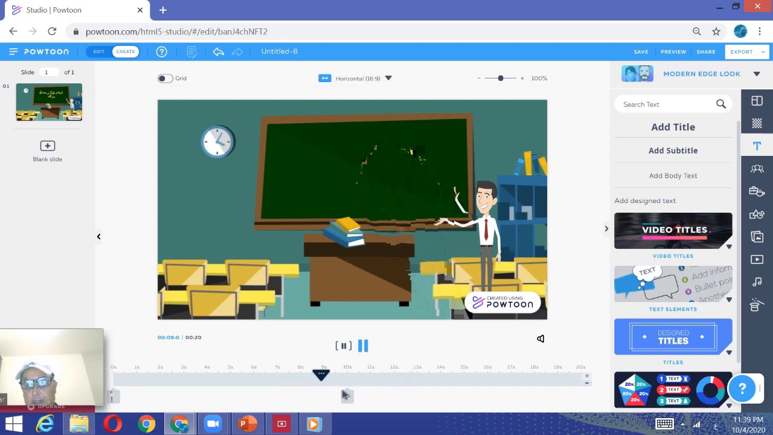Image resolution: width=773 pixels, height=435 pixels.
Task: Open the Background panel in right sidebar
Action: 757,123
